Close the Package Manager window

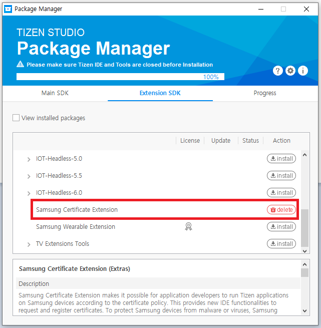click(x=306, y=9)
